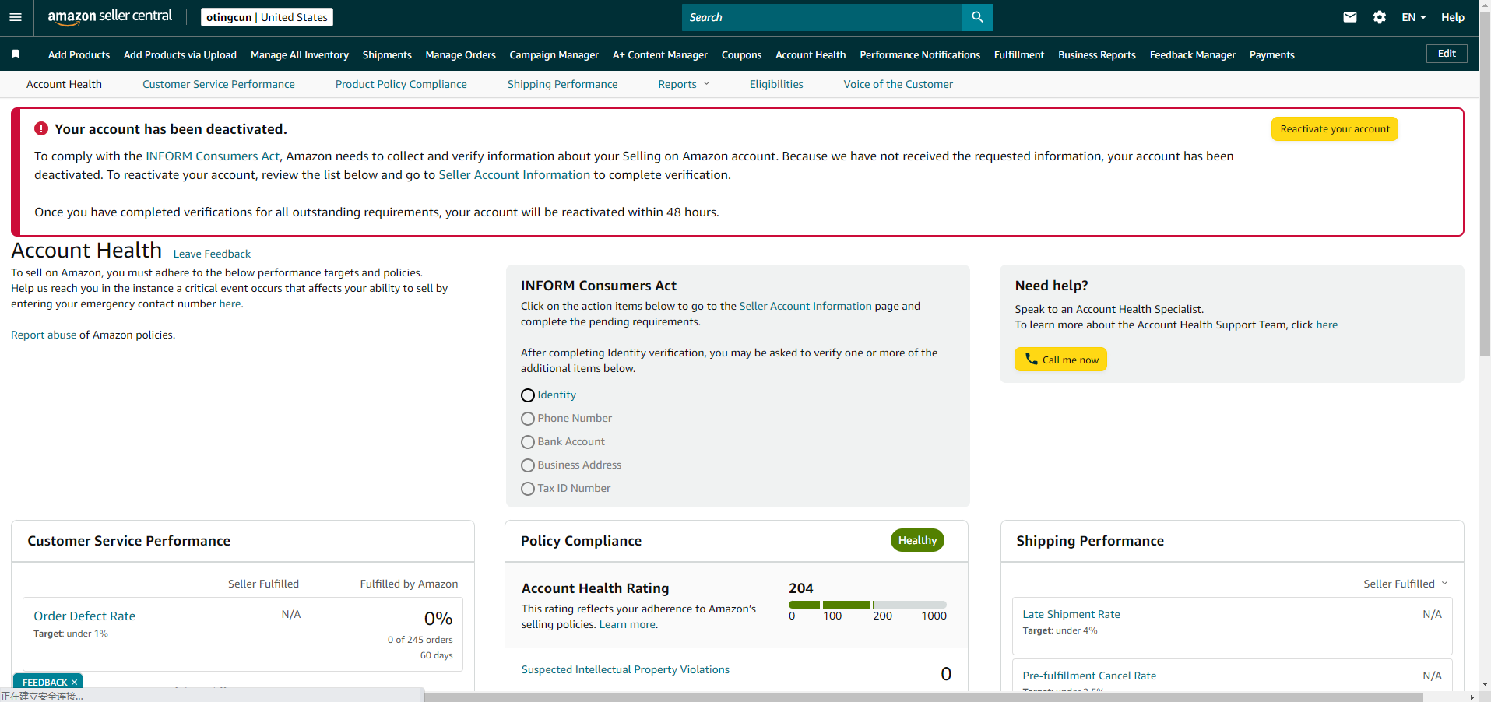Open Pre-fulfillment Cancel Rate link
Viewport: 1491px width, 702px height.
point(1089,676)
